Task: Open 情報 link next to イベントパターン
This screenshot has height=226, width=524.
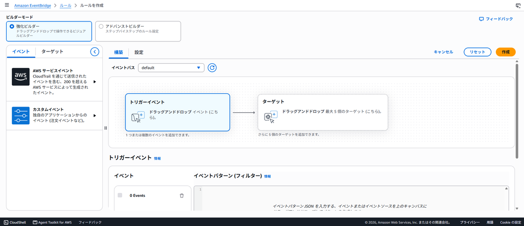Action: coord(268,177)
